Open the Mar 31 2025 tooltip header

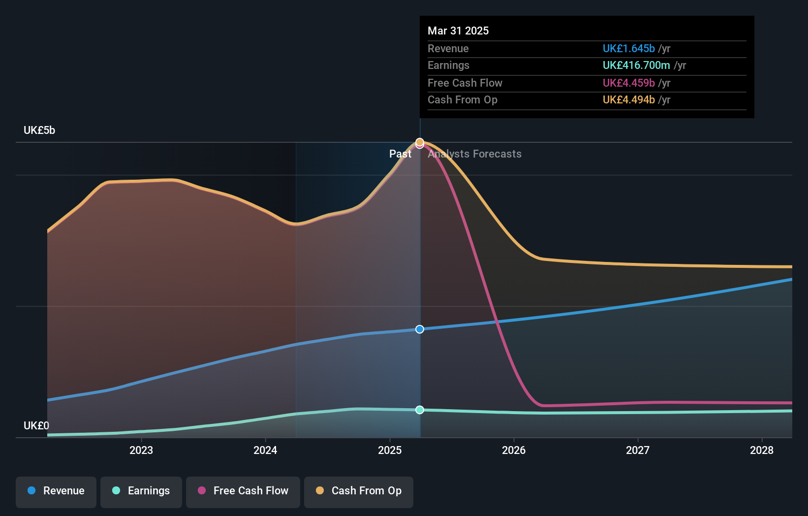[x=458, y=31]
